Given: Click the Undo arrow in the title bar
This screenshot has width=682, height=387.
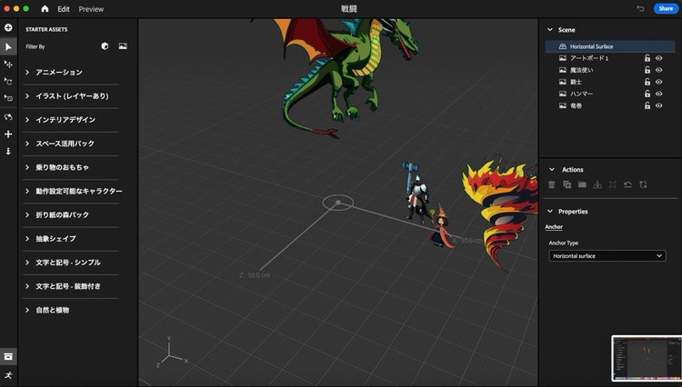Looking at the screenshot, I should [x=640, y=8].
